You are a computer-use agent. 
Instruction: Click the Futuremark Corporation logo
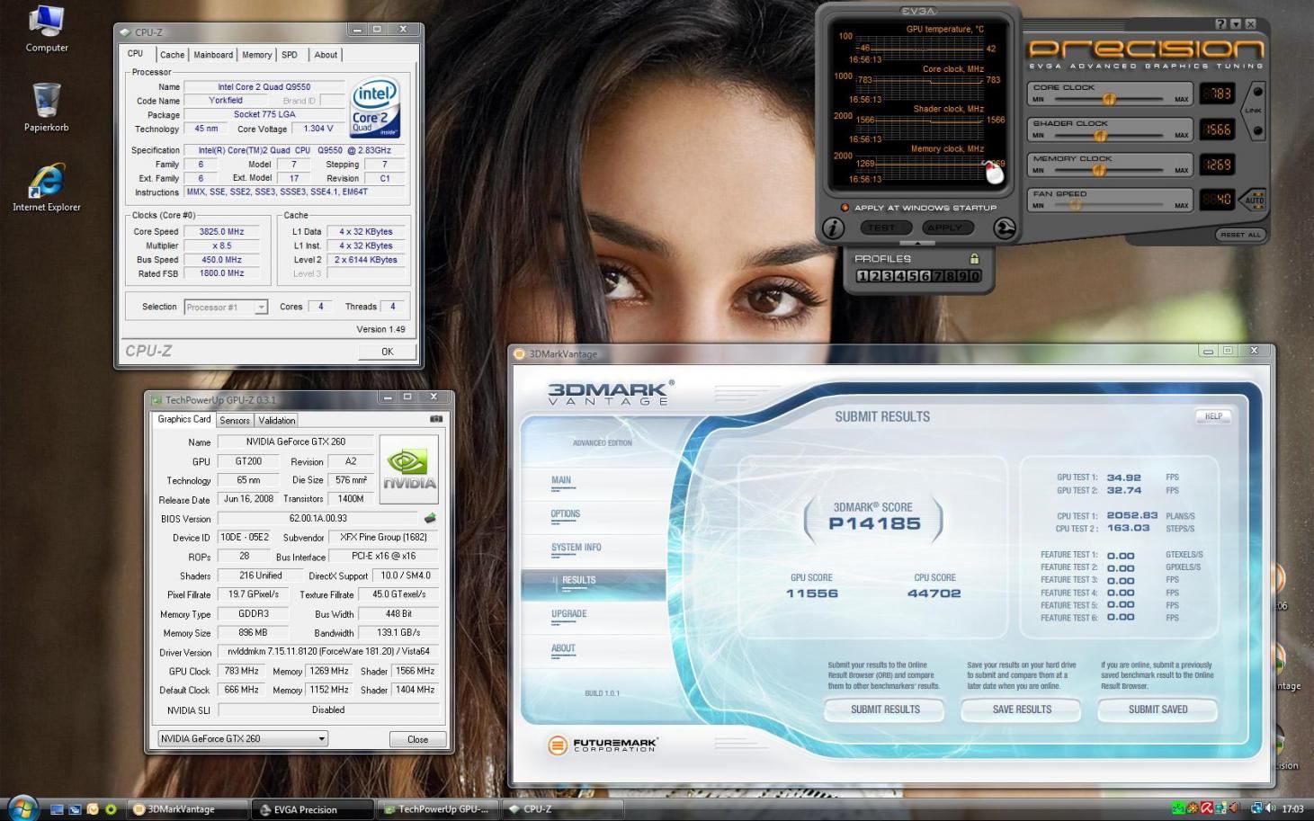point(603,745)
